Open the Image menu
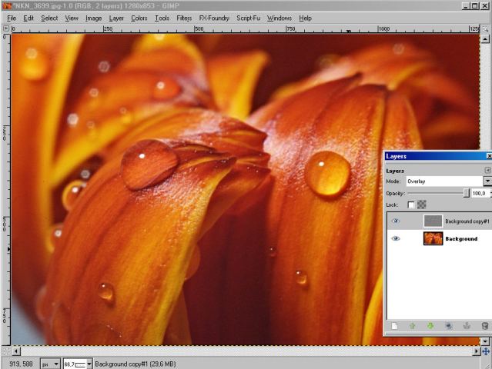 [93, 18]
